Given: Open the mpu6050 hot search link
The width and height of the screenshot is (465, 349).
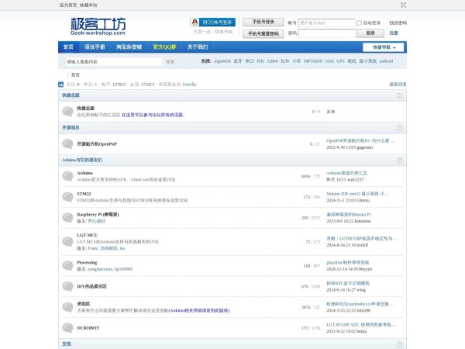Looking at the screenshot, I should click(222, 60).
